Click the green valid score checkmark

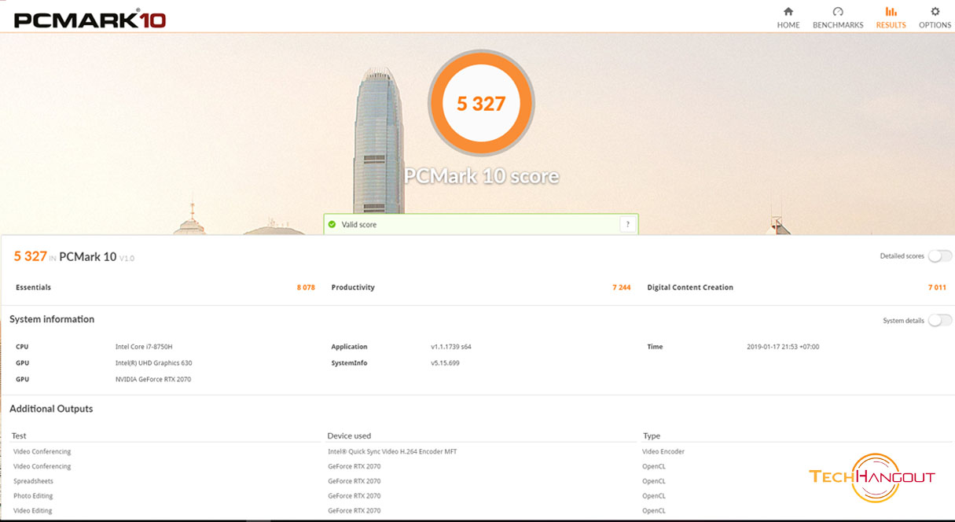pos(332,224)
